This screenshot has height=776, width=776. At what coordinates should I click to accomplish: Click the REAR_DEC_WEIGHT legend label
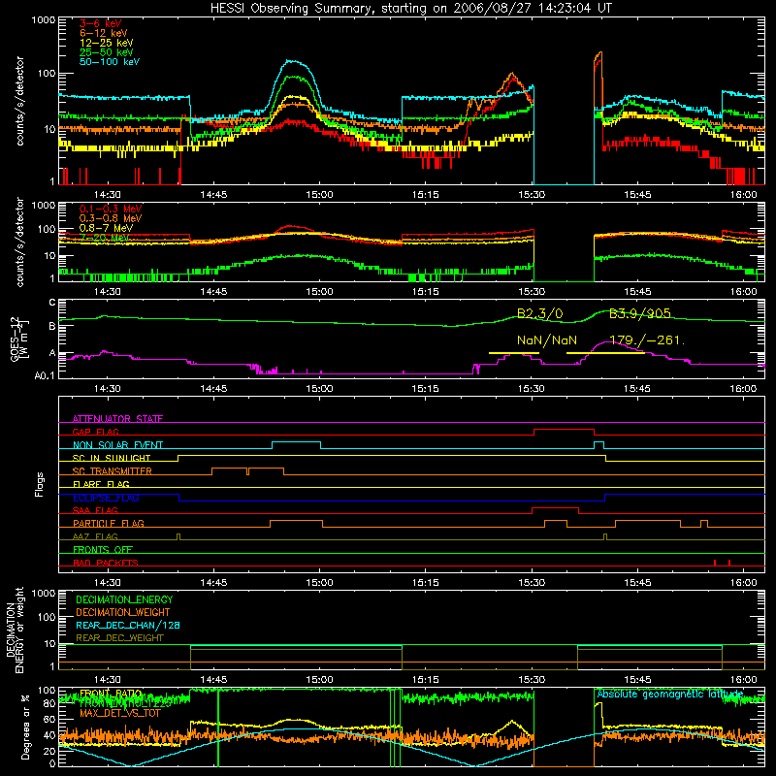point(119,638)
